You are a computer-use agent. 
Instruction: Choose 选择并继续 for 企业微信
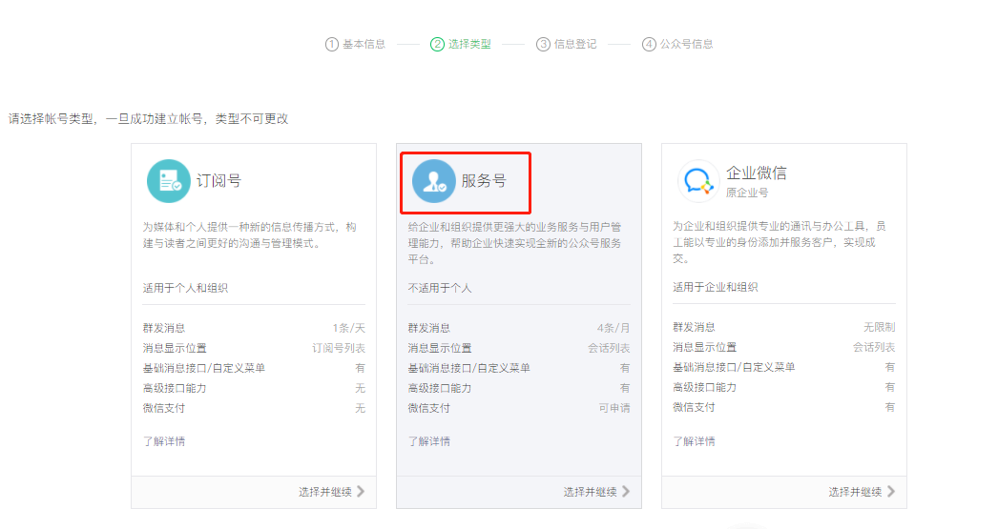click(855, 492)
